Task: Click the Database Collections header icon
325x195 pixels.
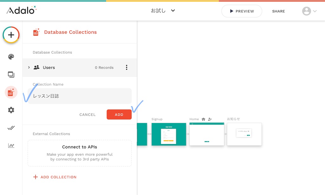Action: point(36,32)
